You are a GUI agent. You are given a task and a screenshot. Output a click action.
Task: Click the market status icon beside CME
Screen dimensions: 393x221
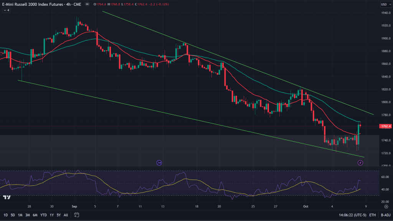coord(88,5)
